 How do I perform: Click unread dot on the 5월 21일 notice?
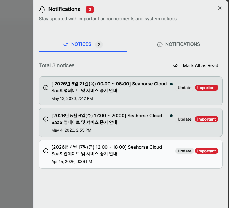point(171,84)
